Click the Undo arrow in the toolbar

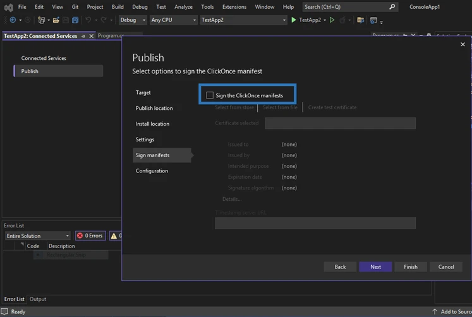tap(88, 20)
